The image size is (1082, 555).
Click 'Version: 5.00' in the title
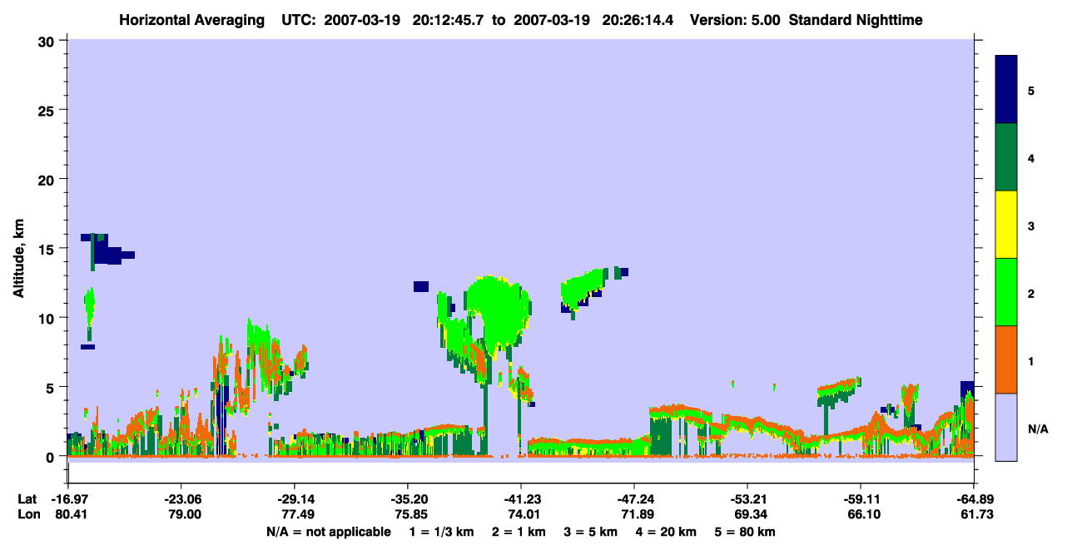pyautogui.click(x=735, y=19)
